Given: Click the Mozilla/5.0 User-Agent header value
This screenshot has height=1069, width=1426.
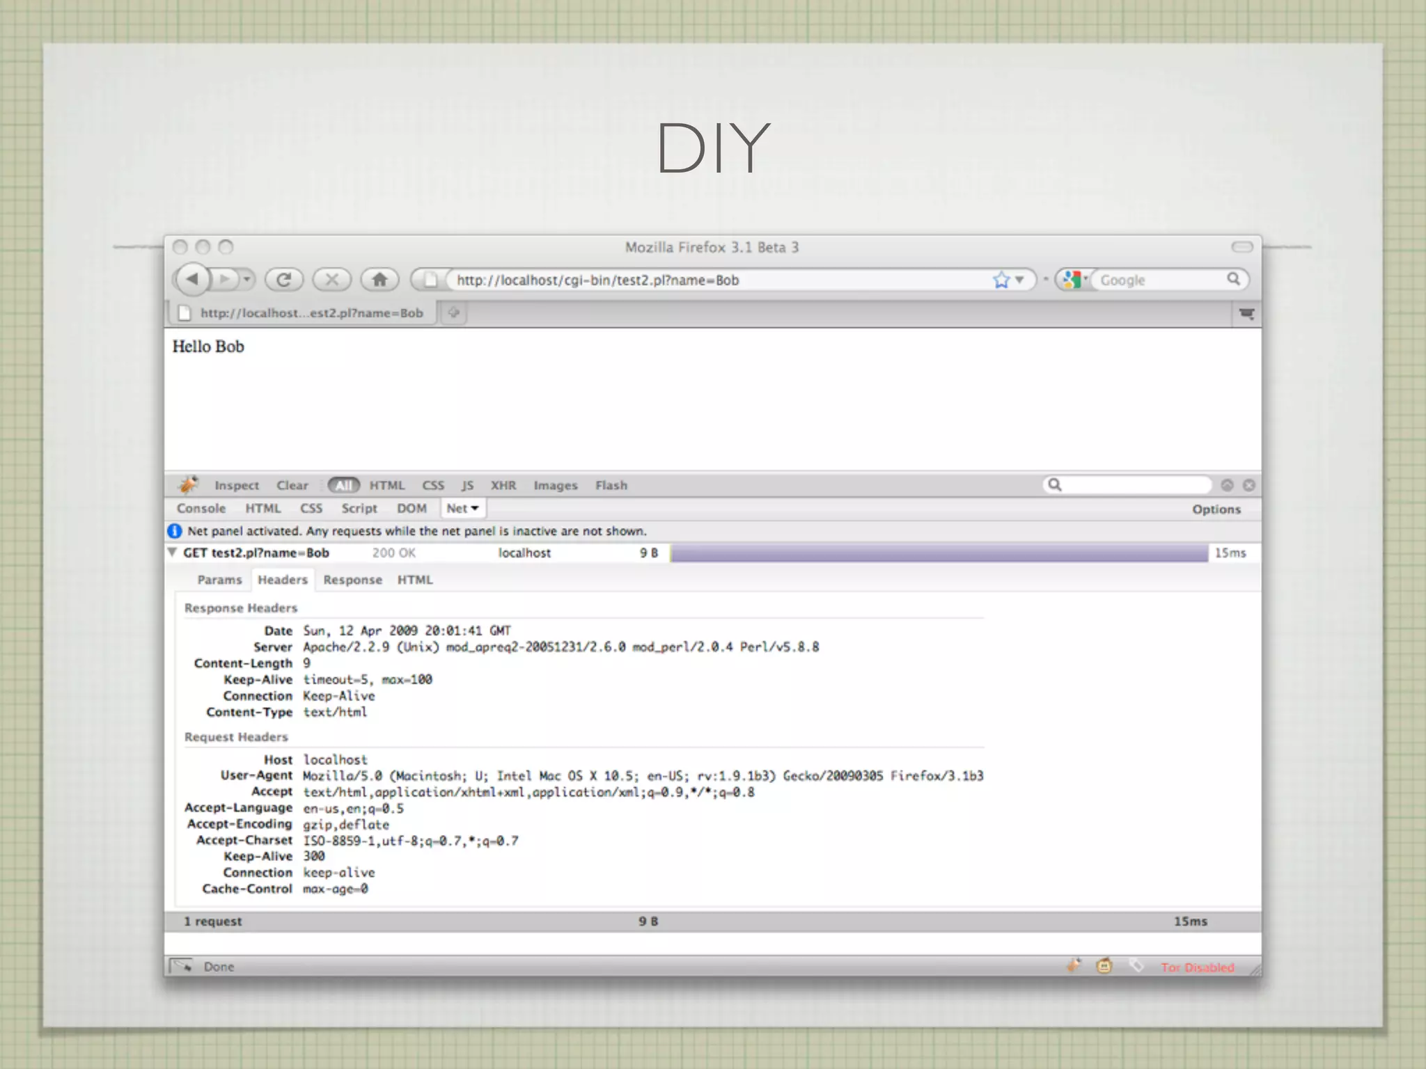Looking at the screenshot, I should click(x=643, y=776).
